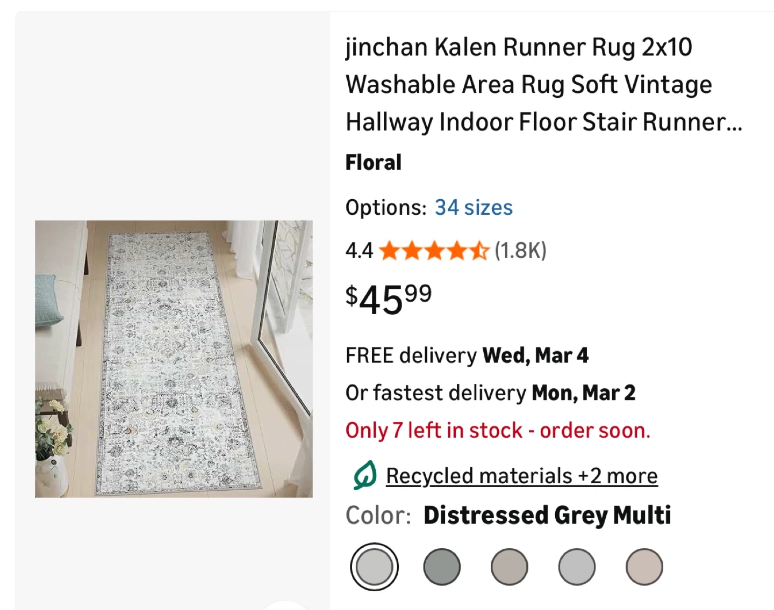The image size is (774, 610).
Task: Click the "Options:" label
Action: 386,208
